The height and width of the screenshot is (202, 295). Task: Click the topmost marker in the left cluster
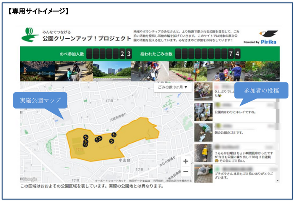[86, 137]
